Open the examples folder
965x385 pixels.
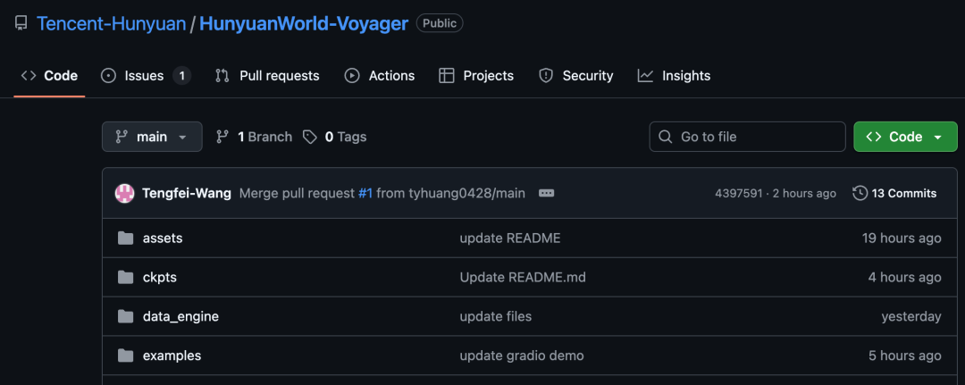pyautogui.click(x=172, y=356)
